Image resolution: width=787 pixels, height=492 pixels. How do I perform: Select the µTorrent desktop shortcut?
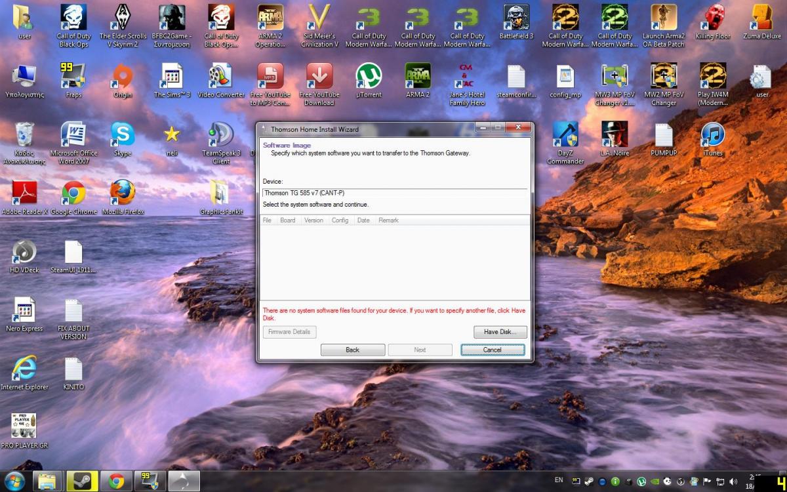(369, 81)
